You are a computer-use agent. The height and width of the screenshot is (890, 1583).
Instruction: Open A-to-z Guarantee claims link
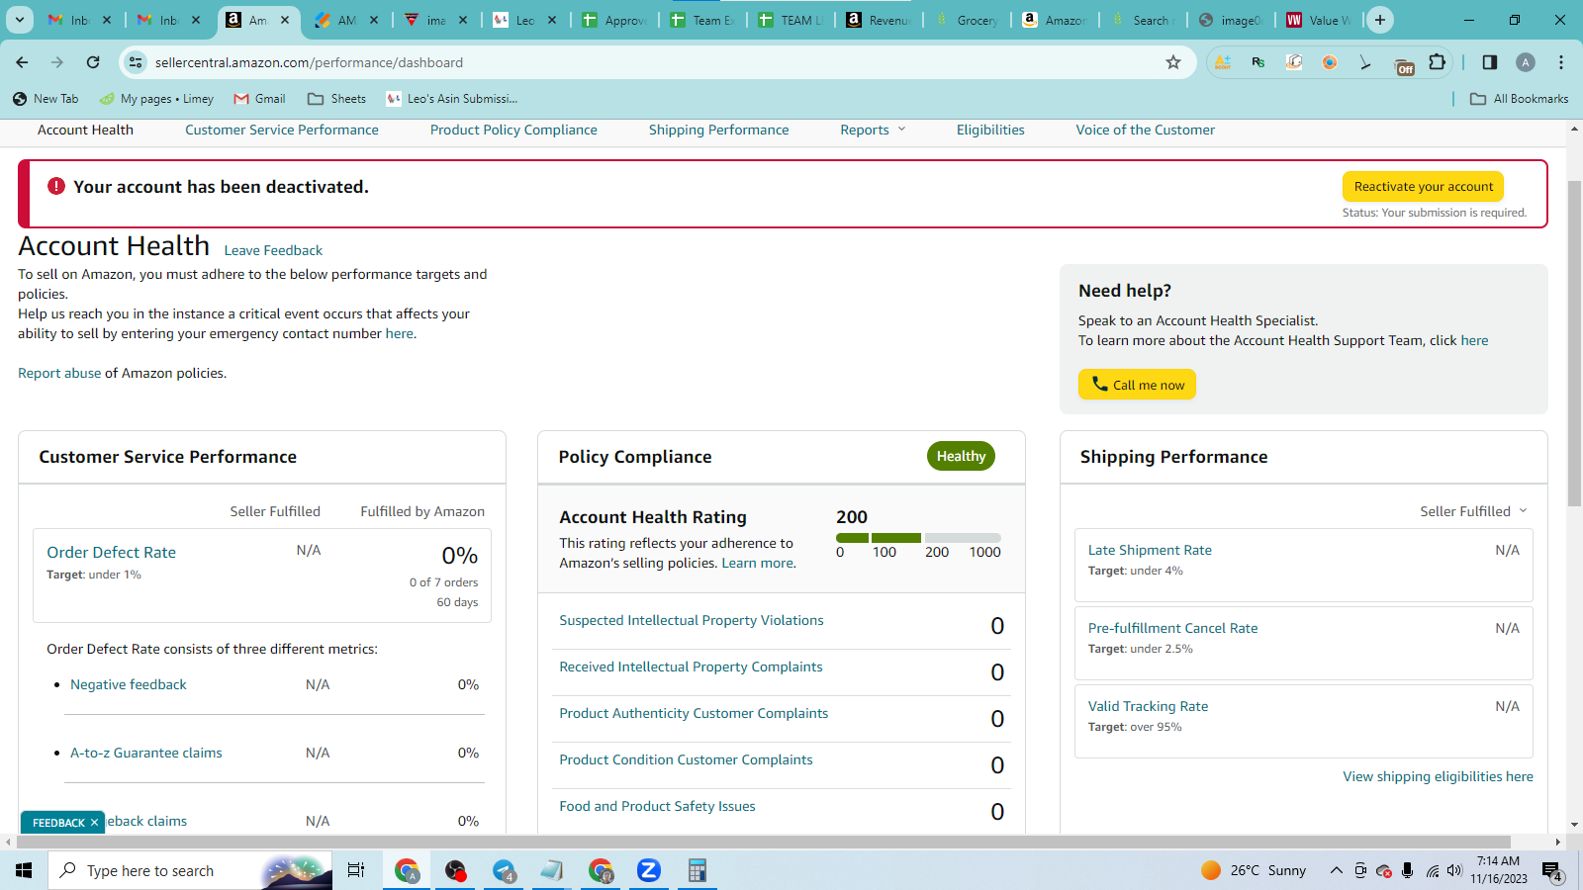click(146, 753)
